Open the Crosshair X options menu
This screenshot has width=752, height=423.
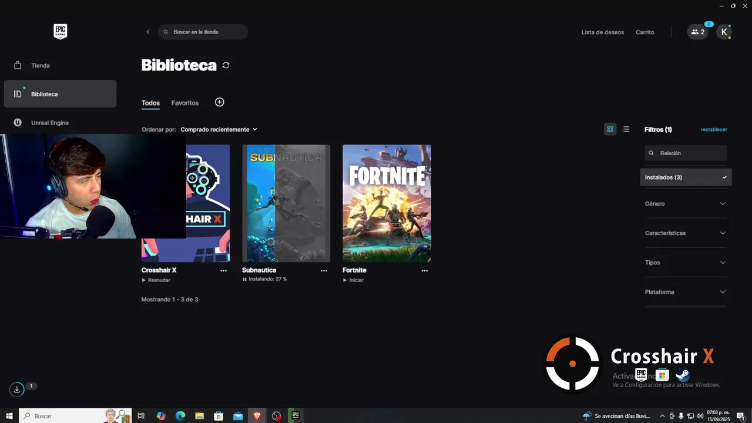223,271
